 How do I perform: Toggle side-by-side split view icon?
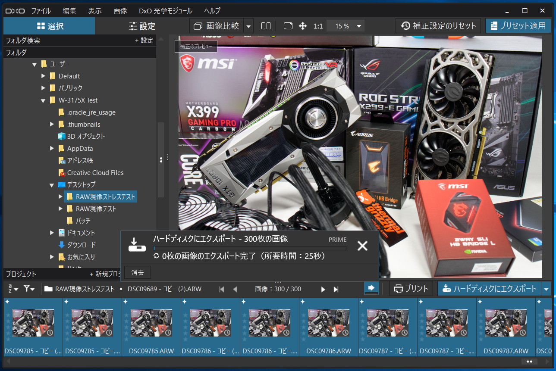(266, 26)
